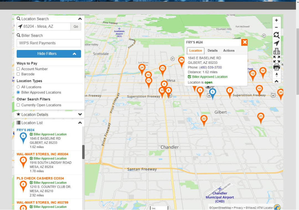Click marker 8 icon in location list
Image resolution: width=299 pixels, height=210 pixels.
tap(23, 187)
